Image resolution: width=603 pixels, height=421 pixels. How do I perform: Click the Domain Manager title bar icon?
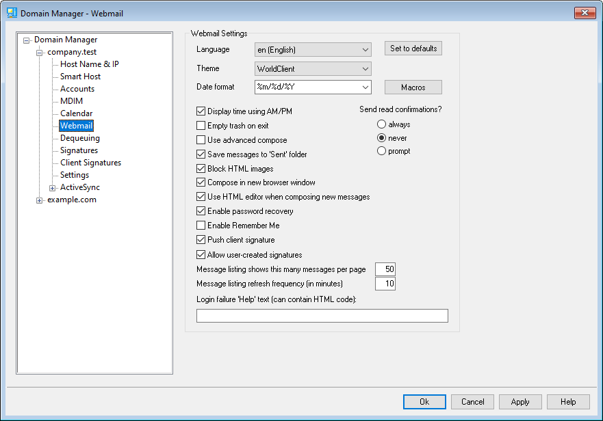(12, 13)
